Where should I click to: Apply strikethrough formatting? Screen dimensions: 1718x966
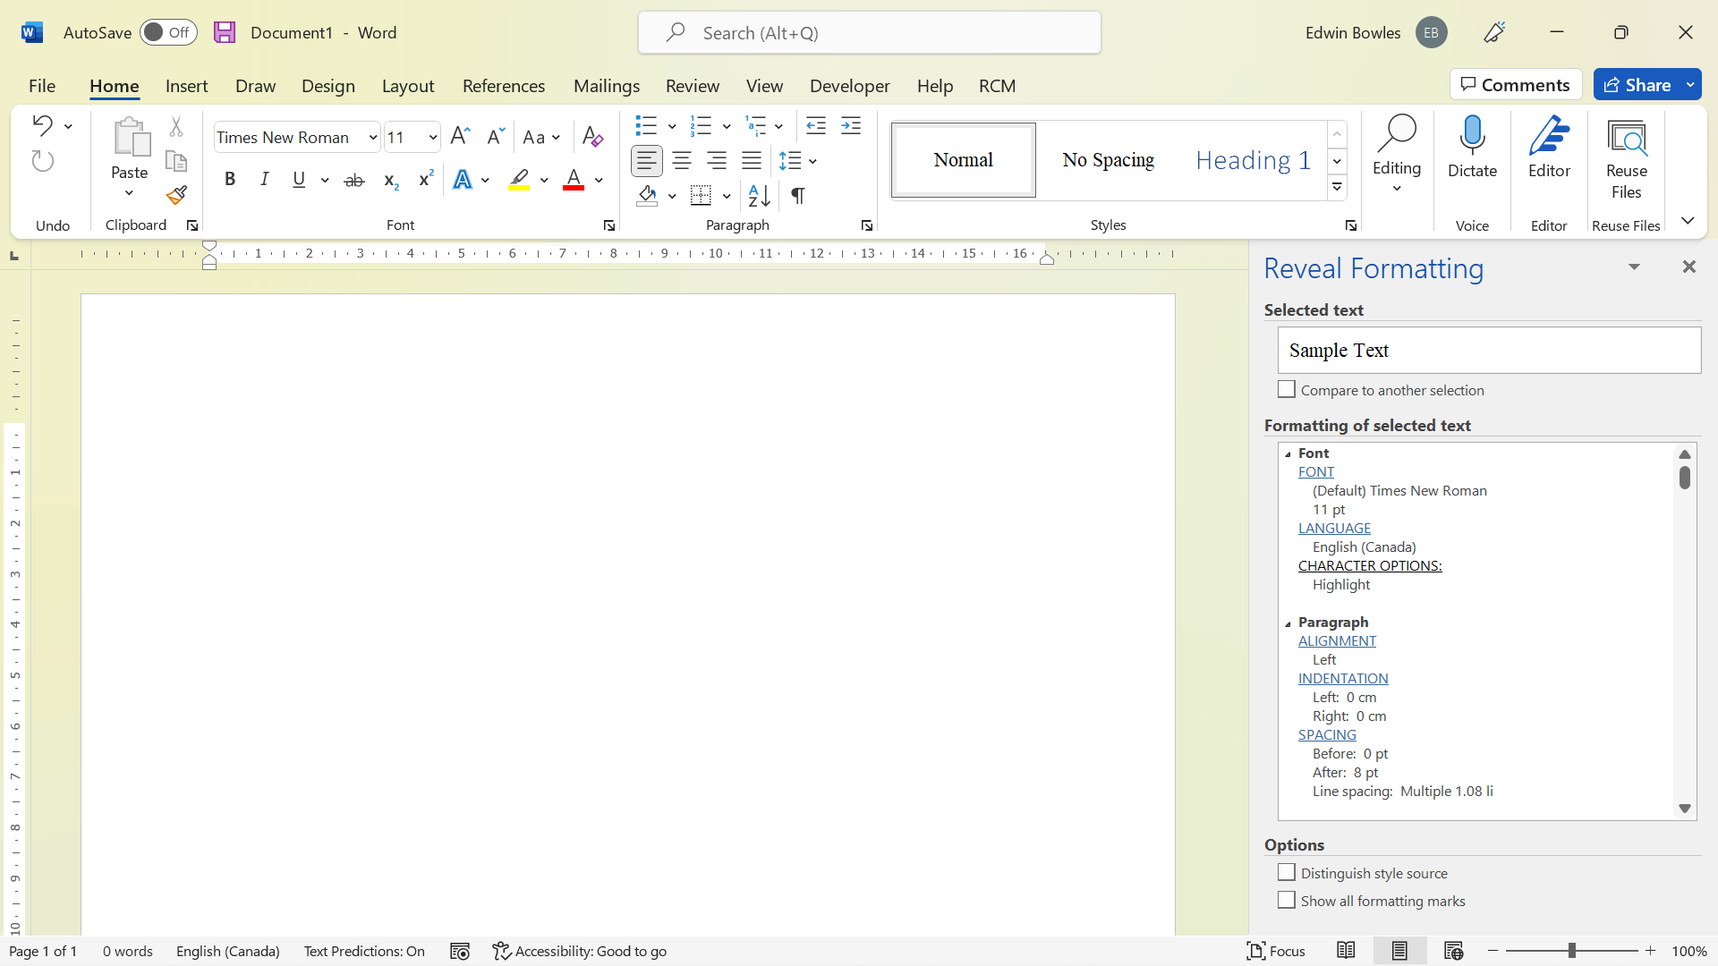[x=354, y=180]
